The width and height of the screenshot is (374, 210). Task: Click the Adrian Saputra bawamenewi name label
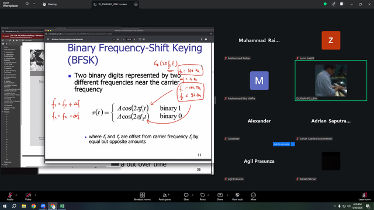point(314,139)
